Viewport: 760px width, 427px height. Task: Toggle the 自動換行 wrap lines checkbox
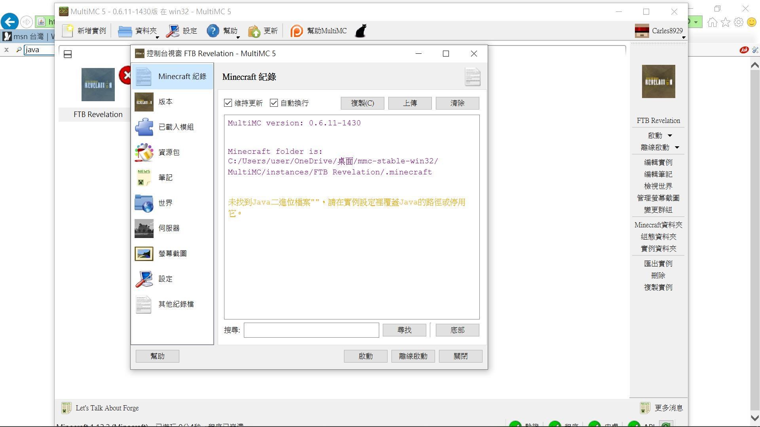pyautogui.click(x=274, y=103)
